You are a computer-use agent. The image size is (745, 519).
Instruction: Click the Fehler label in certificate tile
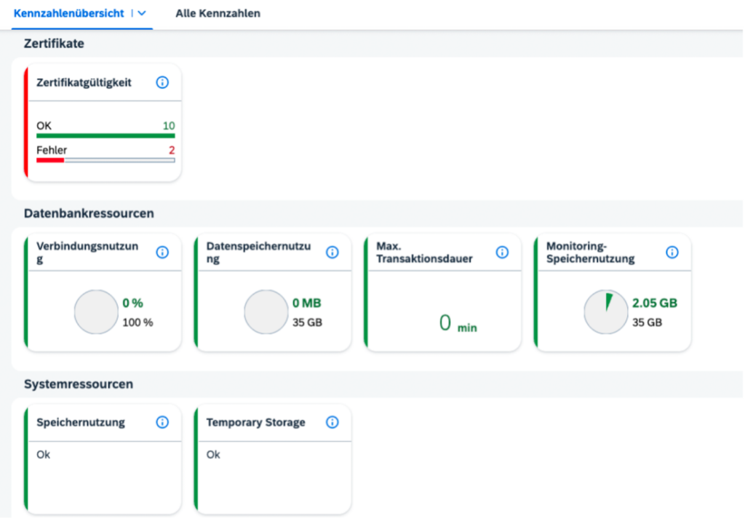coord(52,150)
